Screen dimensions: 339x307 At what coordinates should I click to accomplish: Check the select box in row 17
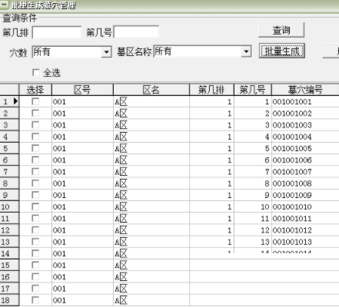click(x=35, y=289)
